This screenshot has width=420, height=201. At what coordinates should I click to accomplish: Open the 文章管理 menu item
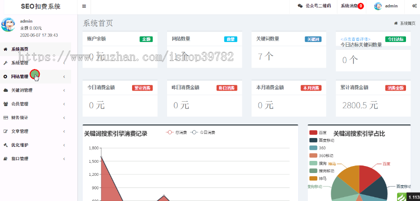20,131
